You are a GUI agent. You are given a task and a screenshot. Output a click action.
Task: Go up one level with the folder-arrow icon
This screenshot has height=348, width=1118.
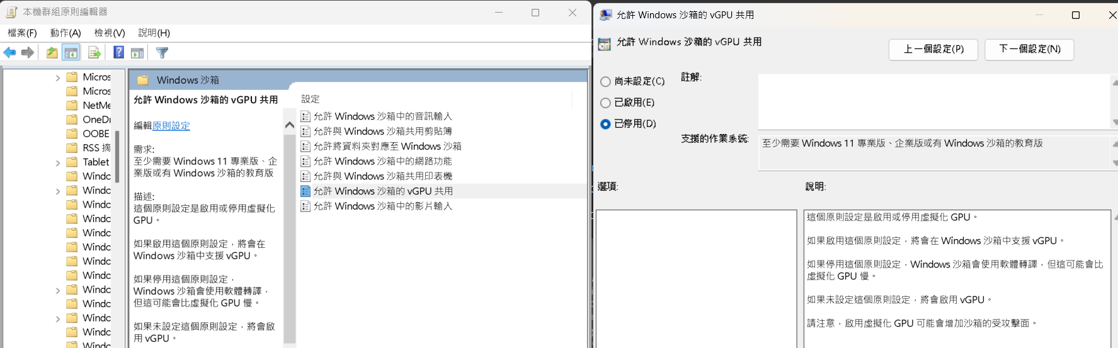point(52,53)
